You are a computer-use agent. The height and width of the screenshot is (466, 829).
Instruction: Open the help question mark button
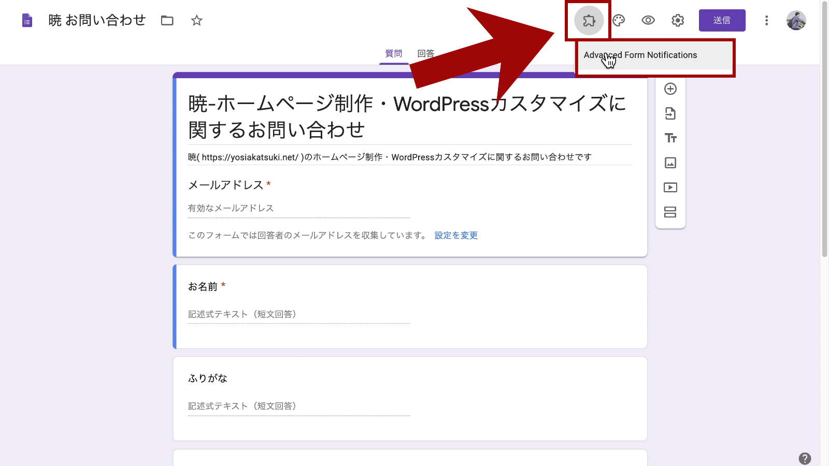[805, 458]
